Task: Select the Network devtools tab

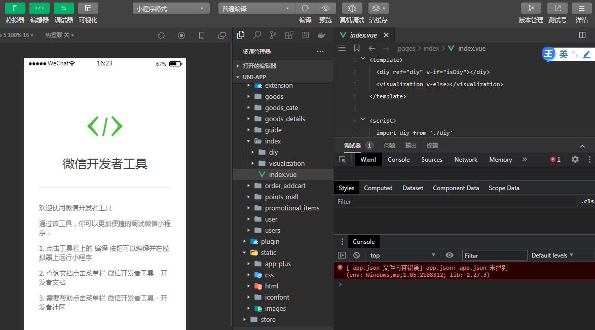Action: click(466, 160)
